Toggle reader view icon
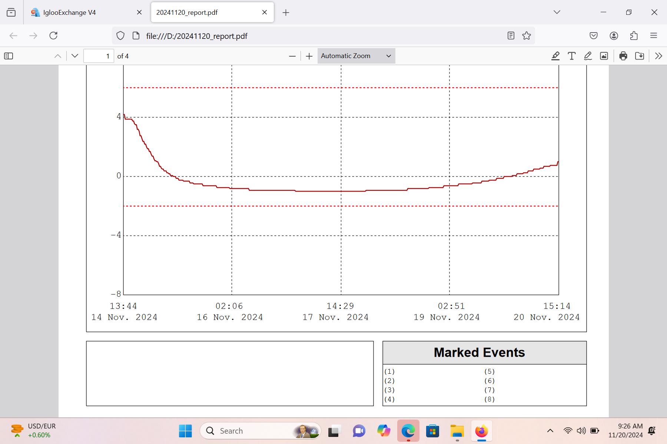 (x=511, y=36)
